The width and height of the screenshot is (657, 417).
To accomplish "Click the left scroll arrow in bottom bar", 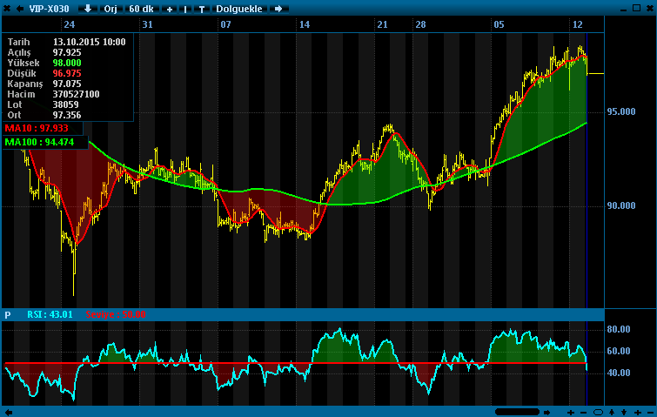I will point(8,413).
